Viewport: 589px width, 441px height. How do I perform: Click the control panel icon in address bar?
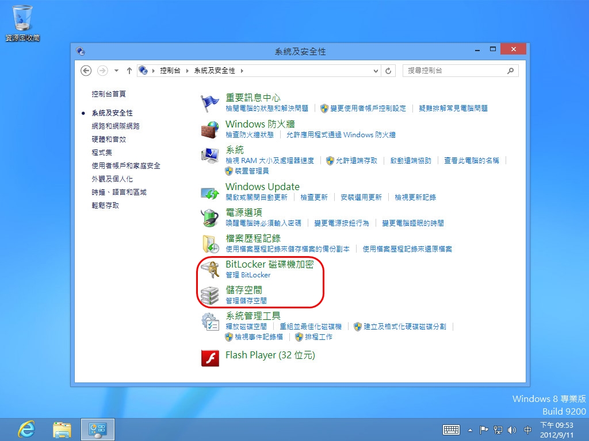143,70
